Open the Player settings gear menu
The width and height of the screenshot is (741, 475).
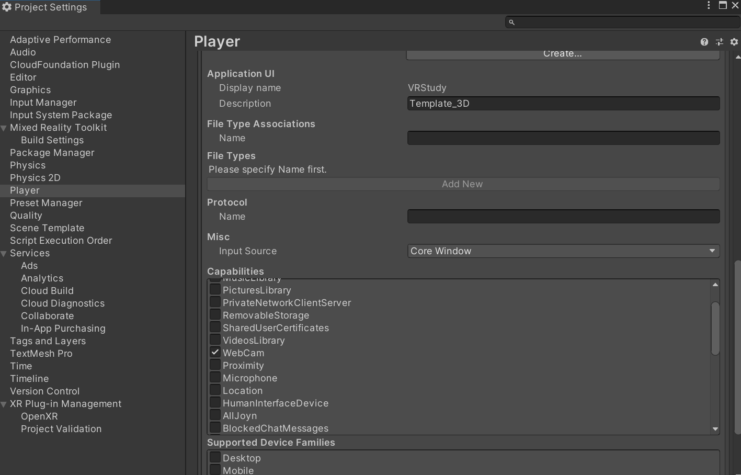tap(734, 42)
